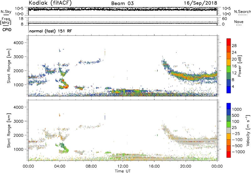This screenshot has width=251, height=173.
Task: Click the "24" tick on Power colorbar
Action: (x=234, y=52)
